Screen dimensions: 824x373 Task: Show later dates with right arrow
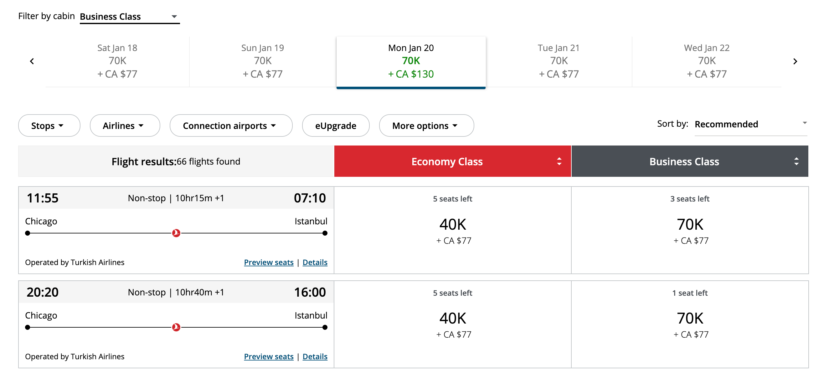click(x=795, y=61)
